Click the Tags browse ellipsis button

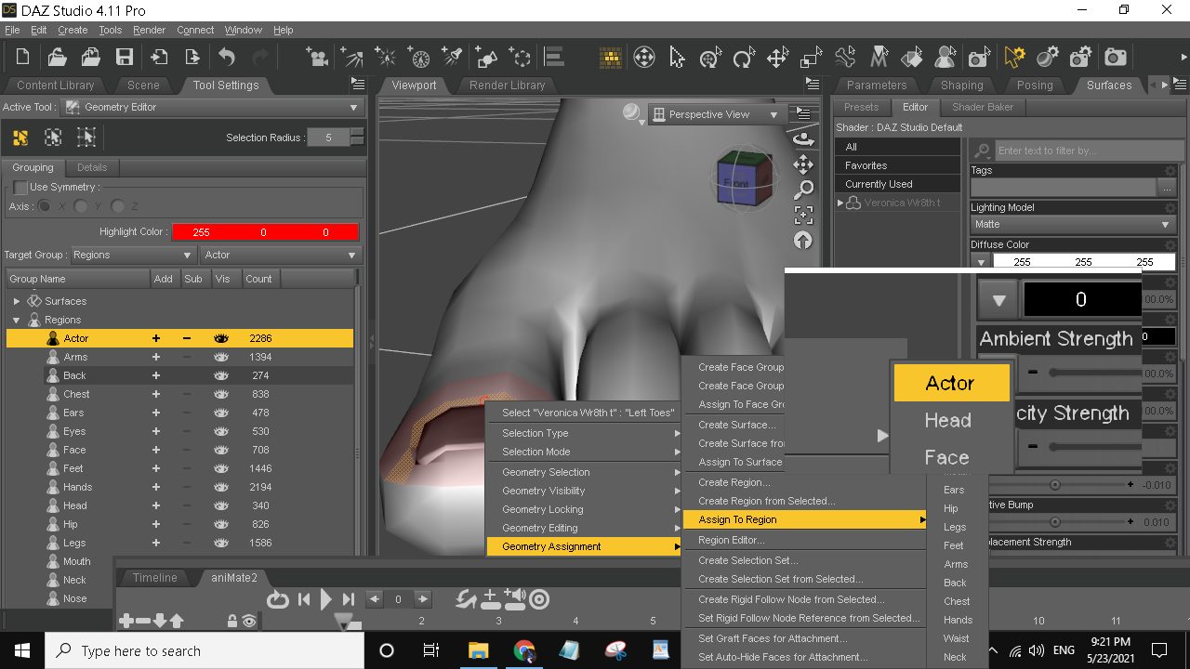pos(1166,187)
